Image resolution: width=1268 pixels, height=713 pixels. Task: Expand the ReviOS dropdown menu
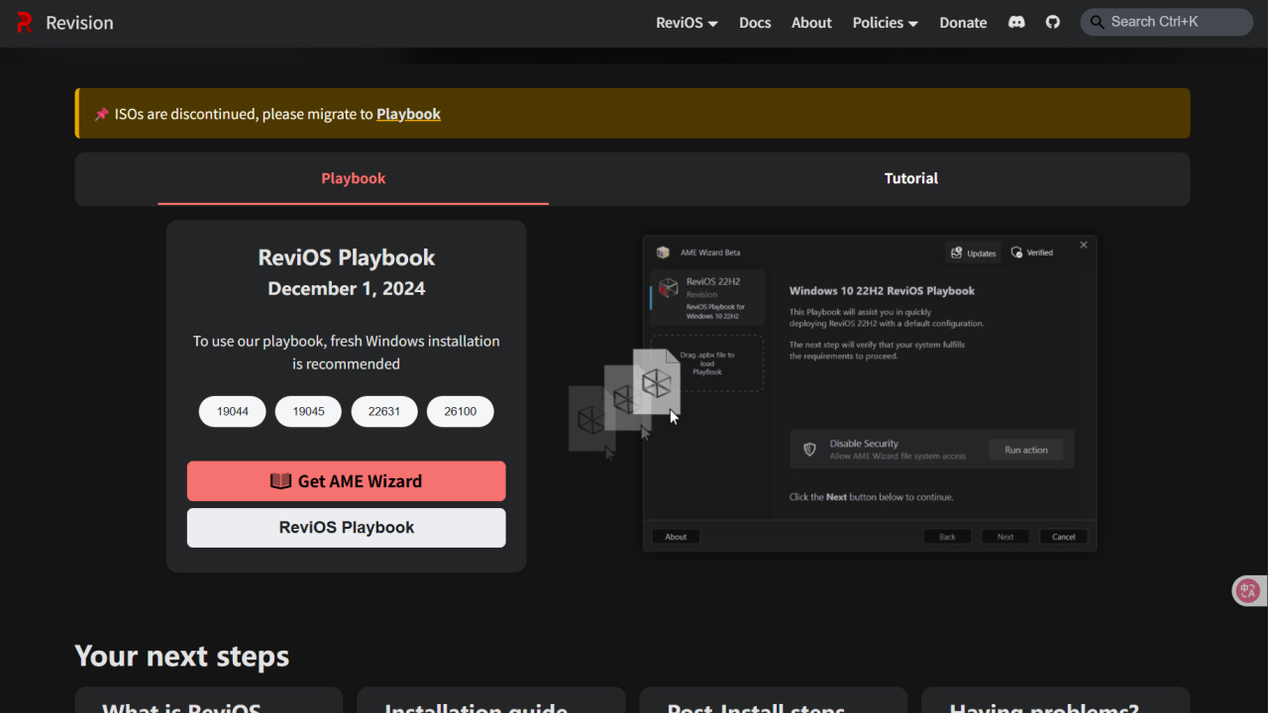point(687,23)
